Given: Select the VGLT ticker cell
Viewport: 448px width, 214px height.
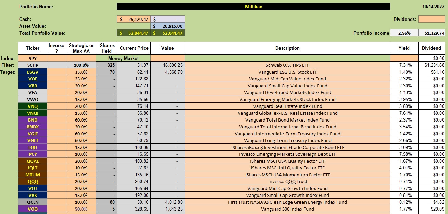Looking at the screenshot, I should pyautogui.click(x=33, y=140).
